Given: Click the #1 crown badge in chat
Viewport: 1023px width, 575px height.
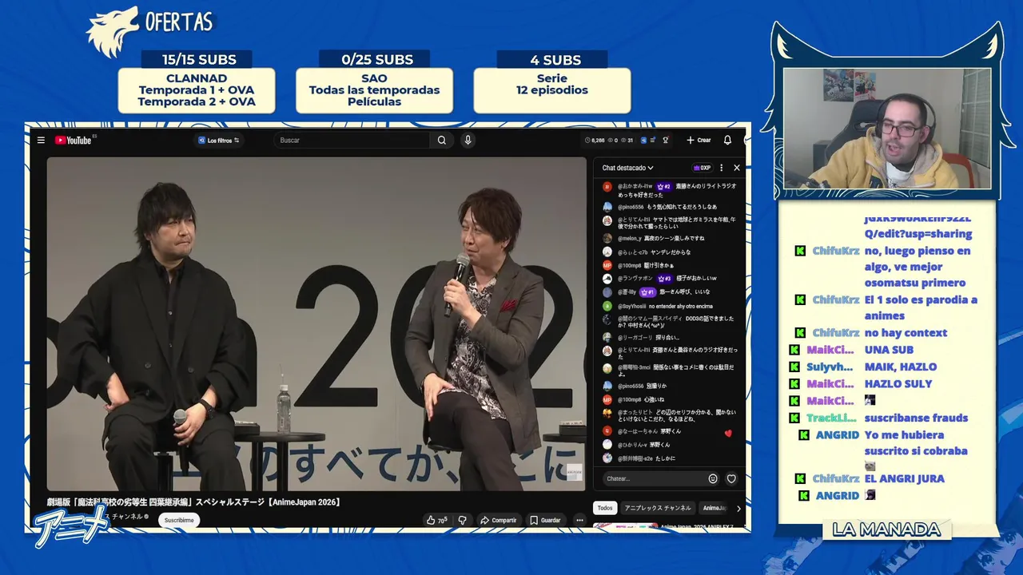Looking at the screenshot, I should click(x=647, y=292).
